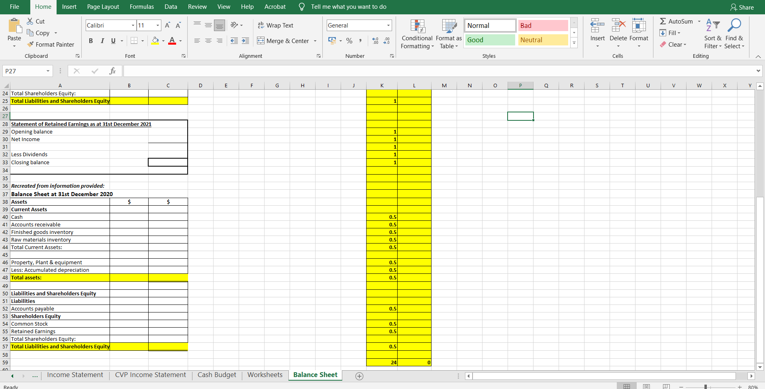The height and width of the screenshot is (389, 765).
Task: Toggle Italic formatting
Action: coord(102,41)
